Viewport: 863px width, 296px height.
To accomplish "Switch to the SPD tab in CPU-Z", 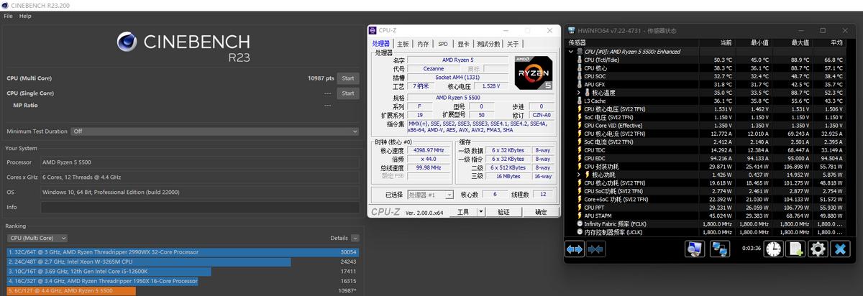I will [x=443, y=44].
